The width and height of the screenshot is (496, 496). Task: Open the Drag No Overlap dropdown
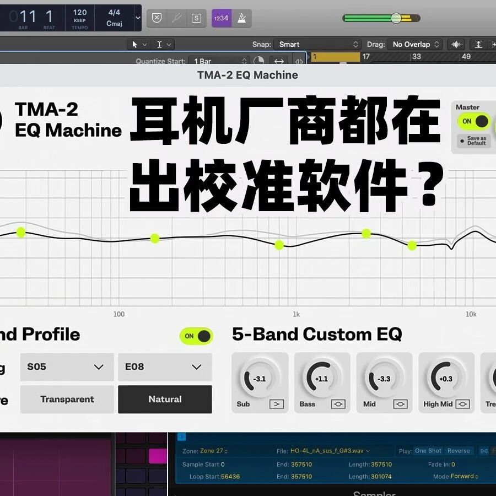coord(414,44)
